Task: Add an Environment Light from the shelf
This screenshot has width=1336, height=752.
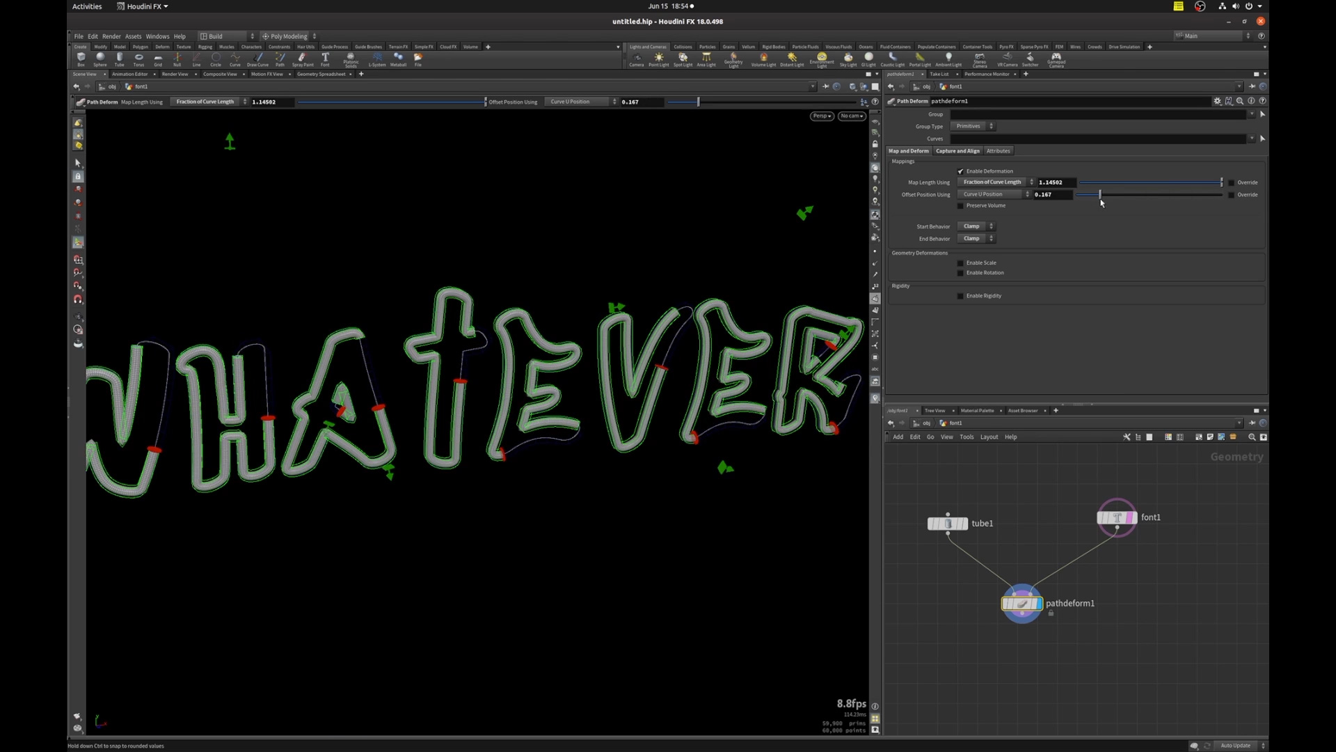Action: coord(822,60)
